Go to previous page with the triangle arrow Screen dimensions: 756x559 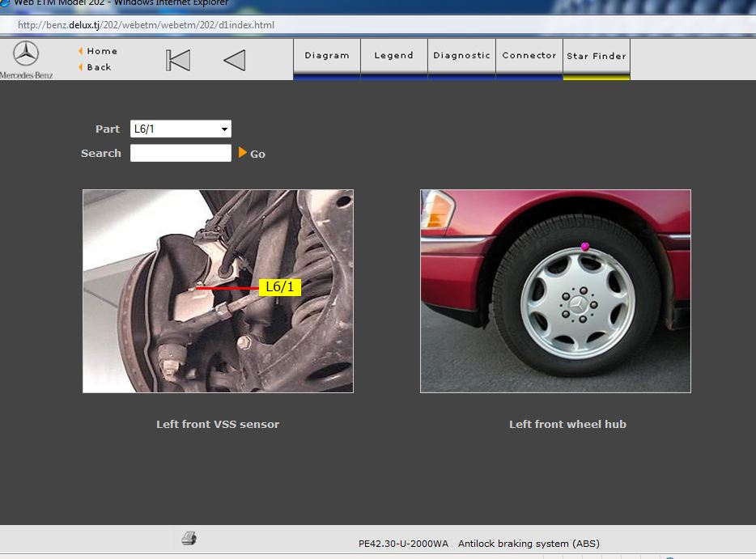[234, 61]
